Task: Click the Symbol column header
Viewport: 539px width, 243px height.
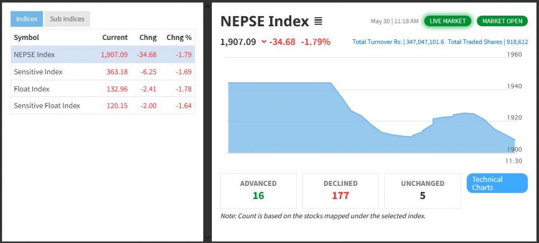Action: pos(26,38)
